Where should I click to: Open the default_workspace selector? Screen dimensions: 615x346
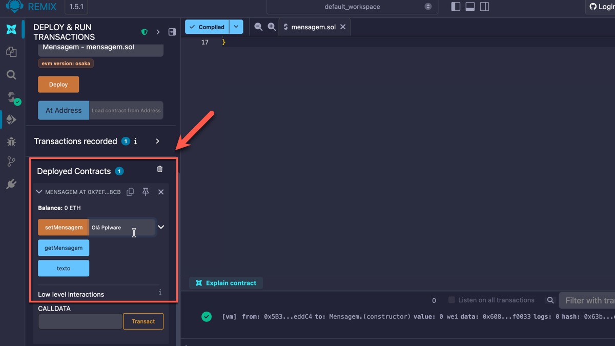pyautogui.click(x=352, y=7)
